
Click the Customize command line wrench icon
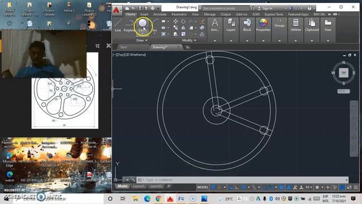point(132,179)
